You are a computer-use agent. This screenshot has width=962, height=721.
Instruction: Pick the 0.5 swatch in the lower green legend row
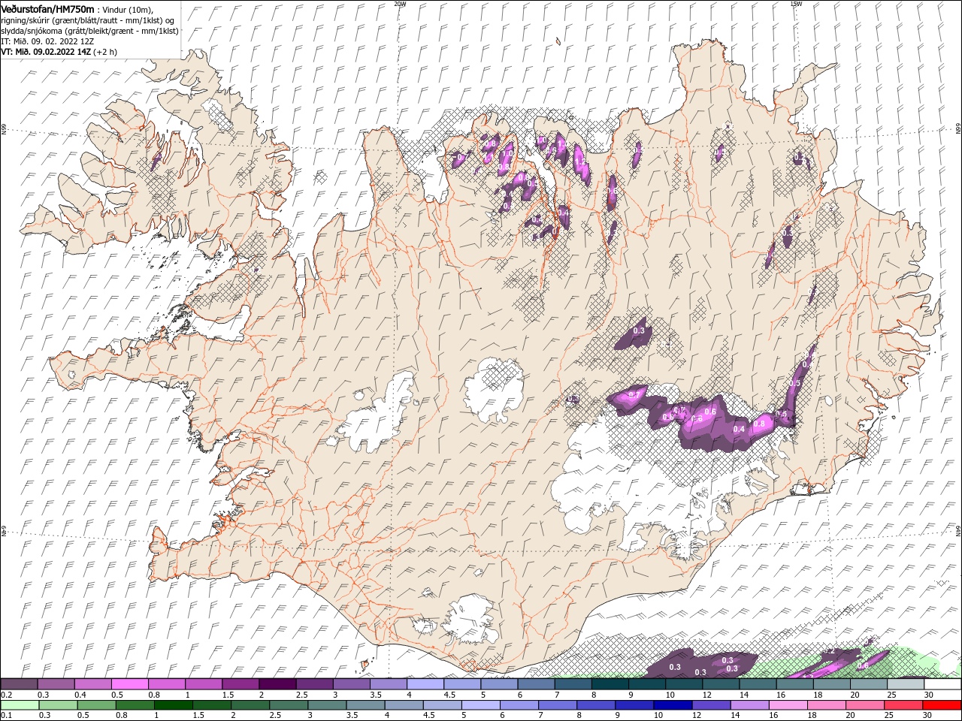(96, 705)
